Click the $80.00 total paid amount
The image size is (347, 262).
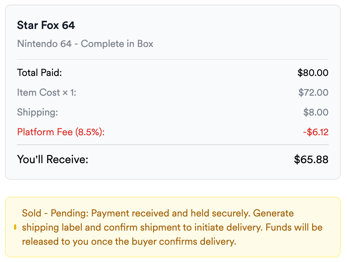pos(313,73)
